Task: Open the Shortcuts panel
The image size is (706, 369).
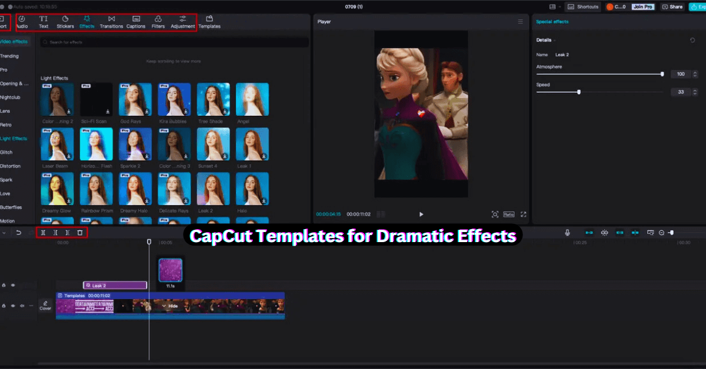Action: 583,6
